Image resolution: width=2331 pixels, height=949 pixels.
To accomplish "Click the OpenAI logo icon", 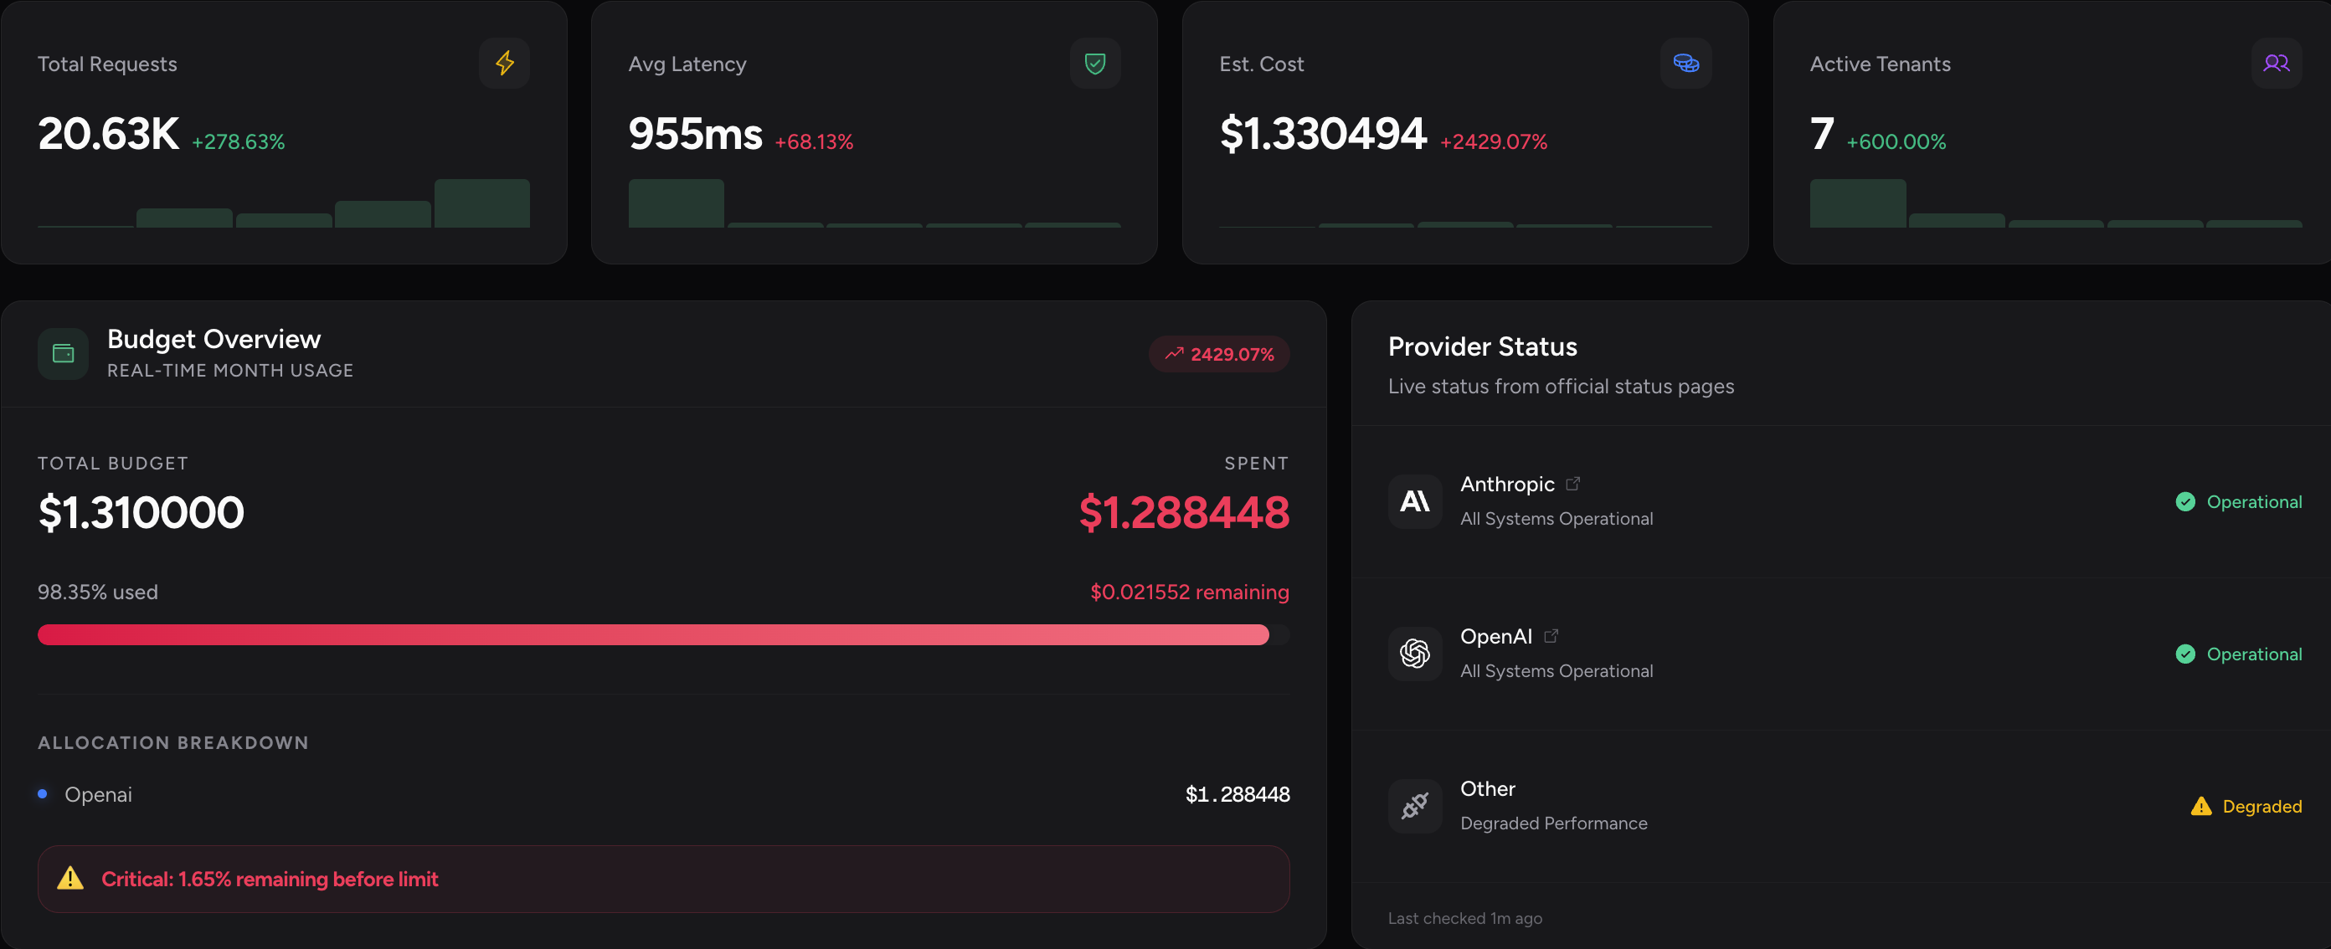I will point(1414,654).
